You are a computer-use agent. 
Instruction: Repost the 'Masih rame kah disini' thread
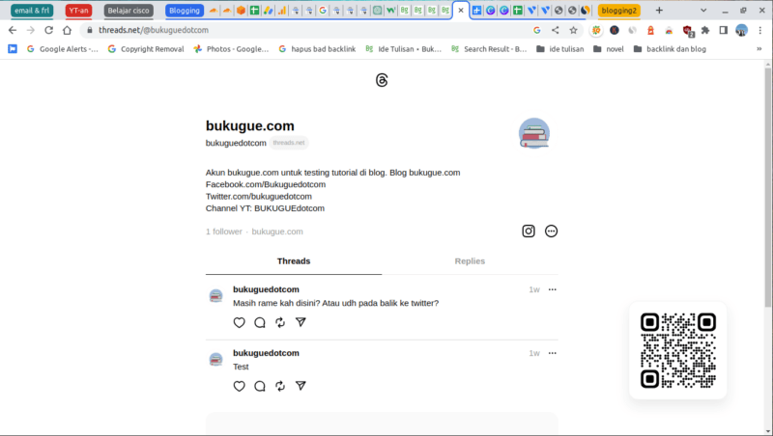280,322
